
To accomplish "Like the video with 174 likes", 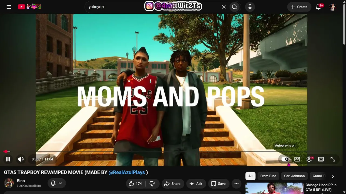I will pos(136,183).
